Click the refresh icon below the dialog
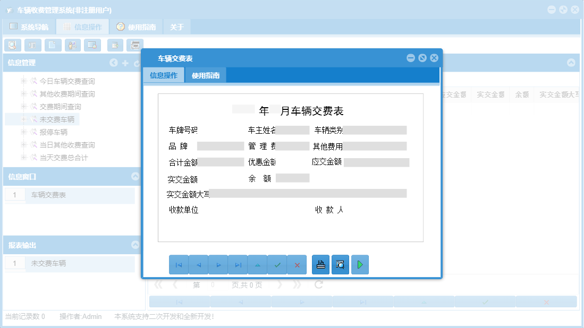Screen dimensions: 584x328 pos(318,284)
